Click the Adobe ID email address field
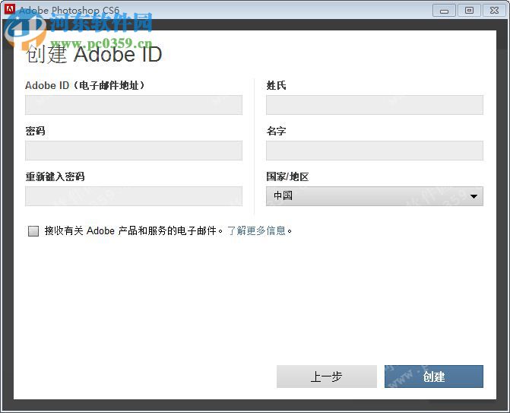 134,105
